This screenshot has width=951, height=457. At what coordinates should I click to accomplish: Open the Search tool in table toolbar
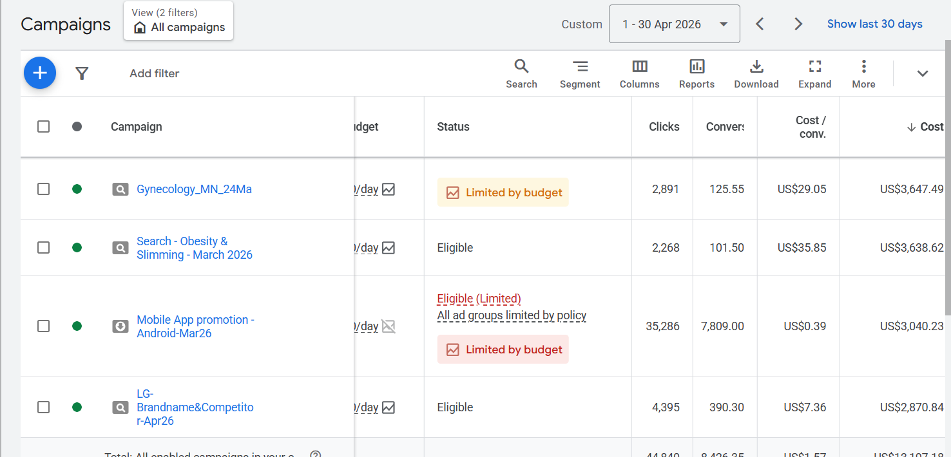(x=521, y=74)
